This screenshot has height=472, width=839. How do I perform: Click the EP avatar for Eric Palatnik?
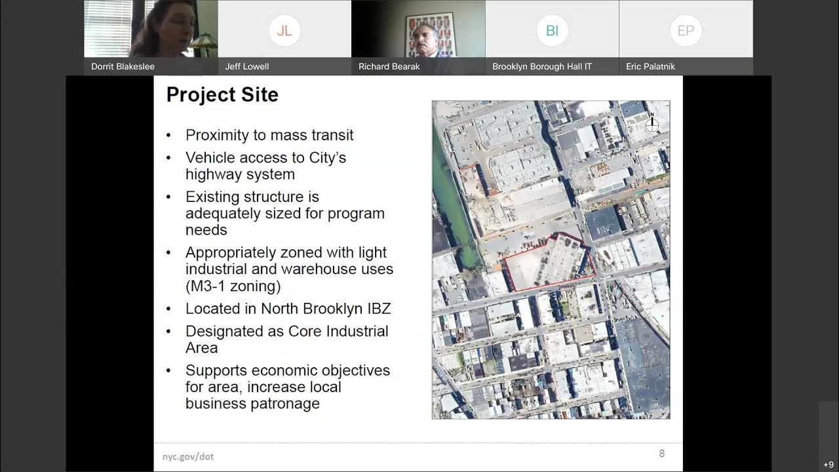coord(686,31)
